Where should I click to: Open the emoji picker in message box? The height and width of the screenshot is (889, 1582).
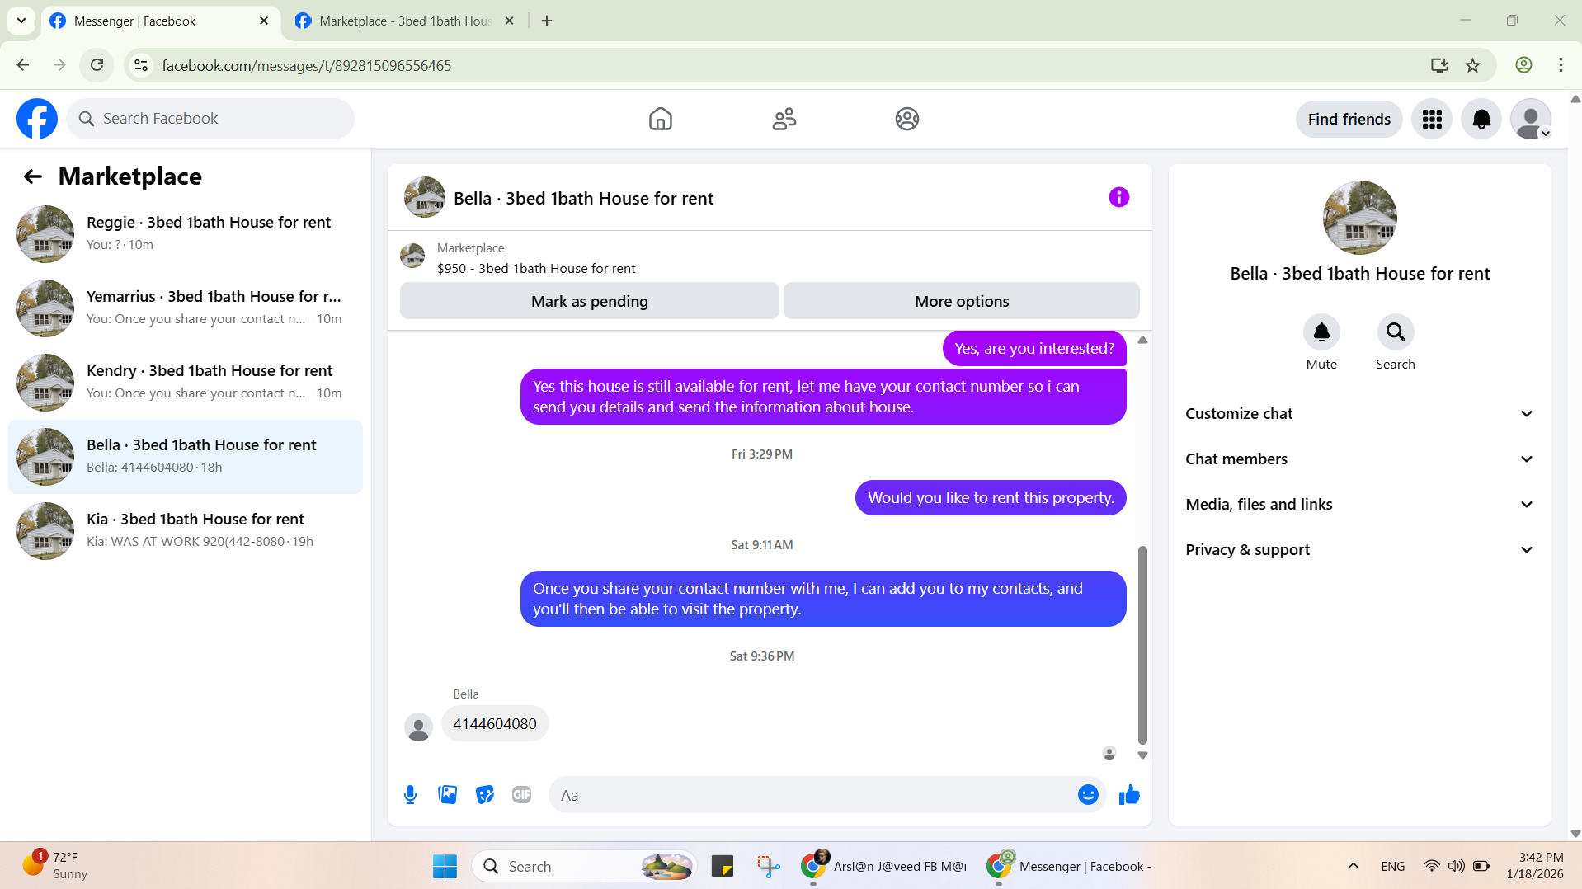(x=1087, y=795)
